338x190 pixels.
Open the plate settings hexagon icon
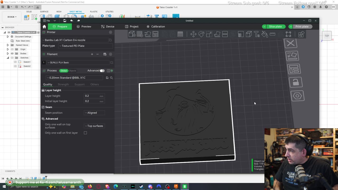tap(298, 96)
